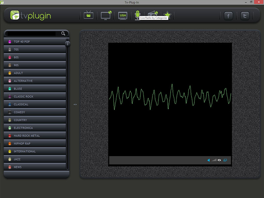Click the magnifier search icon

click(63, 34)
